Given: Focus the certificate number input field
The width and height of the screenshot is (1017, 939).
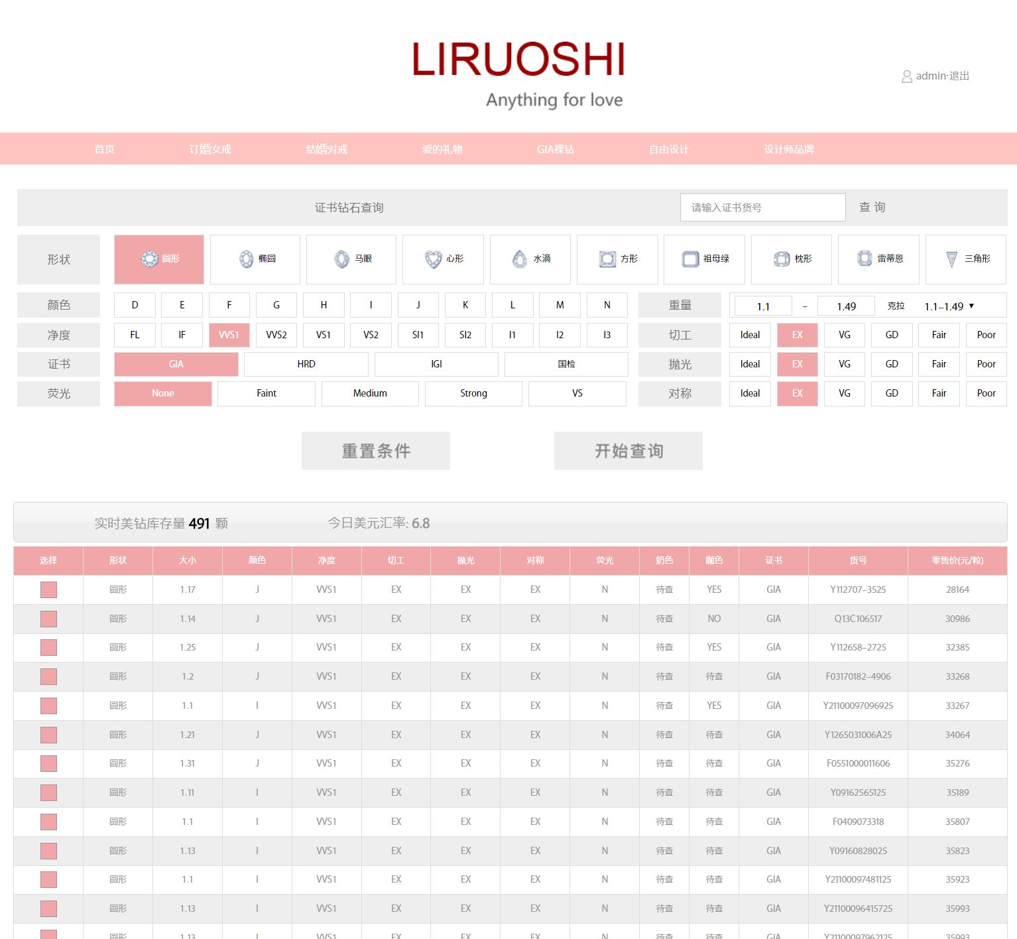Looking at the screenshot, I should point(763,208).
